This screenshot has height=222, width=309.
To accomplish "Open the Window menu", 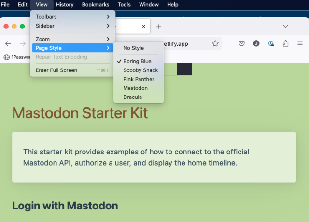I will pyautogui.click(x=149, y=5).
